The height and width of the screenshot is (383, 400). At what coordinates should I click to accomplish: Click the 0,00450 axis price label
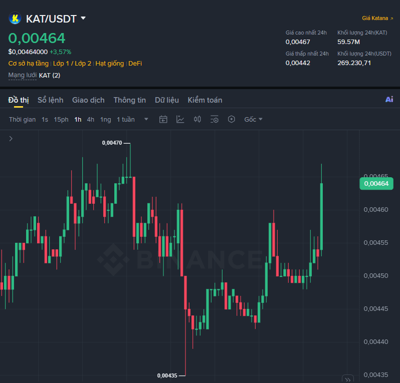click(x=376, y=276)
